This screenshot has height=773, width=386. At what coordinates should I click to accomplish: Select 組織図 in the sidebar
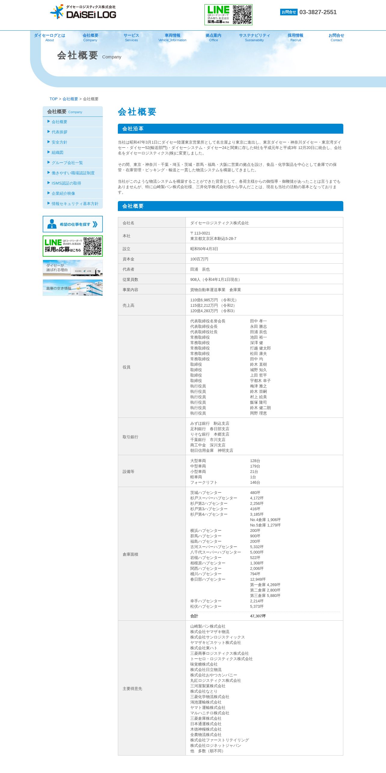tap(73, 152)
